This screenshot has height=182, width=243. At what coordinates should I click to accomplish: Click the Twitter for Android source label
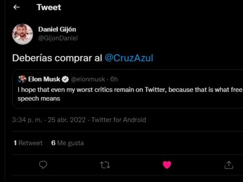click(119, 120)
